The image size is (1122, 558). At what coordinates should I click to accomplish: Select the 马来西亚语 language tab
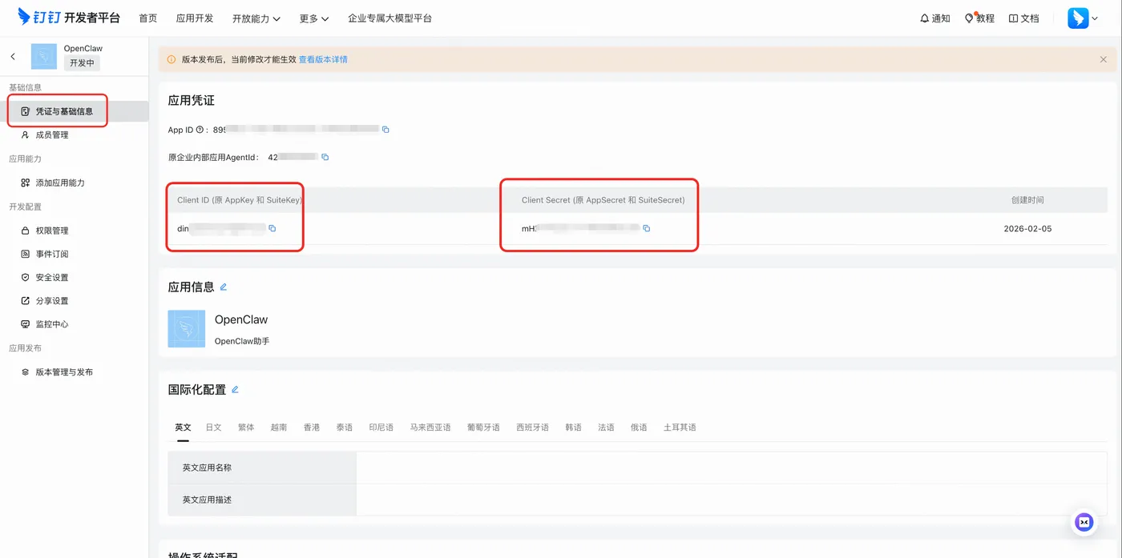pyautogui.click(x=430, y=428)
